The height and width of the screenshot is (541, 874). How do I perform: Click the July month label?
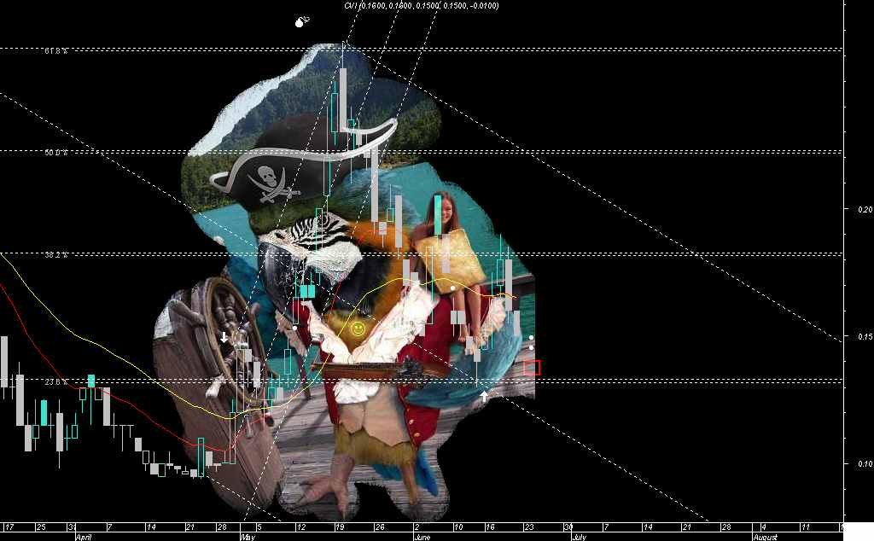[x=580, y=537]
